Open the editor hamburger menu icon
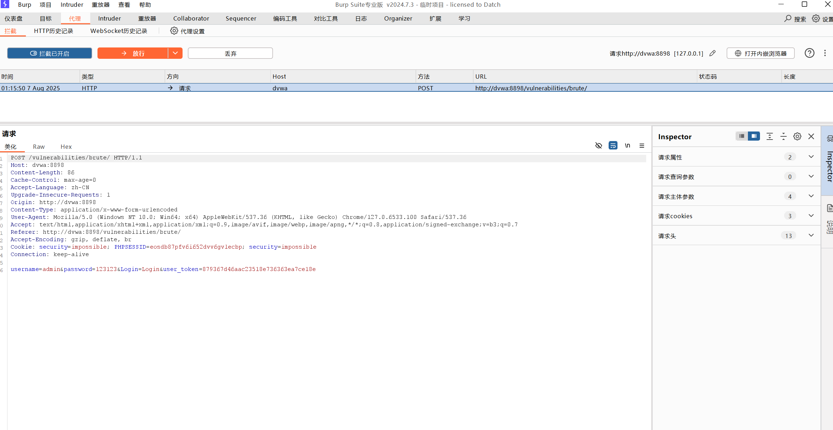The width and height of the screenshot is (833, 430). (x=642, y=146)
